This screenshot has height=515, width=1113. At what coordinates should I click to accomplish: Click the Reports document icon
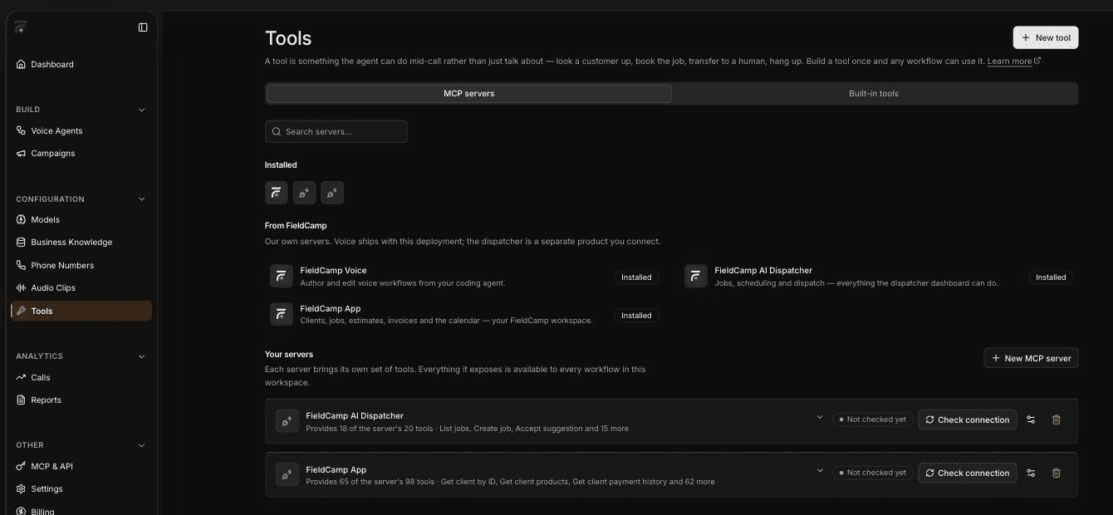click(x=22, y=400)
